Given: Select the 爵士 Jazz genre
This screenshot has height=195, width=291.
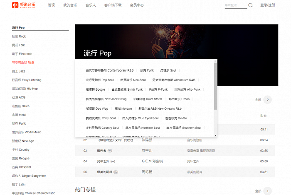Looking at the screenshot, I should pyautogui.click(x=18, y=71).
